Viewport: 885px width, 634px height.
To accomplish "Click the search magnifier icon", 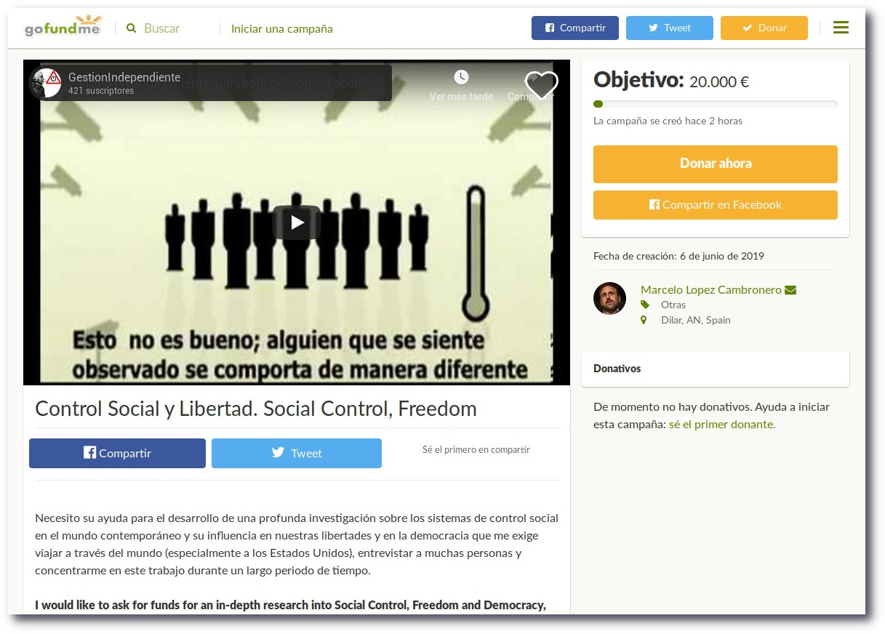I will [131, 28].
